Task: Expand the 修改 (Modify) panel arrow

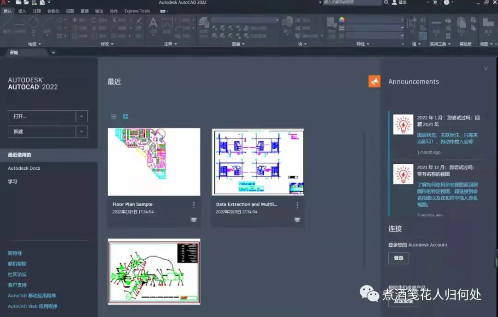Action: pos(112,44)
